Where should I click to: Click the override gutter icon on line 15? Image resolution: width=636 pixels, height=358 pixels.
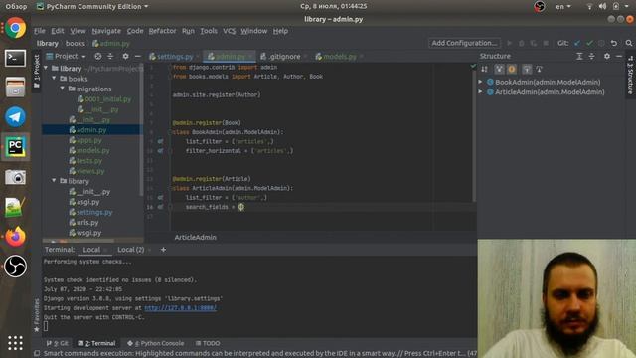click(160, 197)
